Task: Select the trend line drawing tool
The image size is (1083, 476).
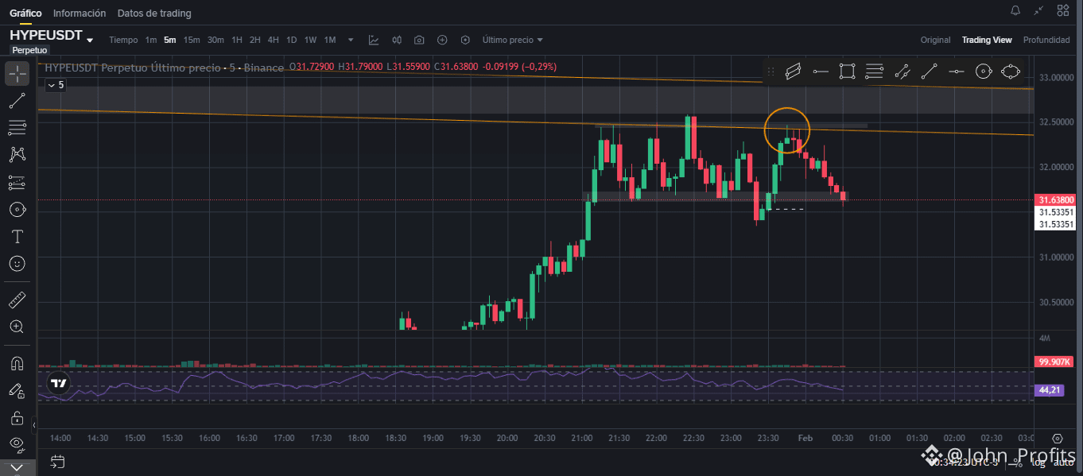Action: [17, 100]
